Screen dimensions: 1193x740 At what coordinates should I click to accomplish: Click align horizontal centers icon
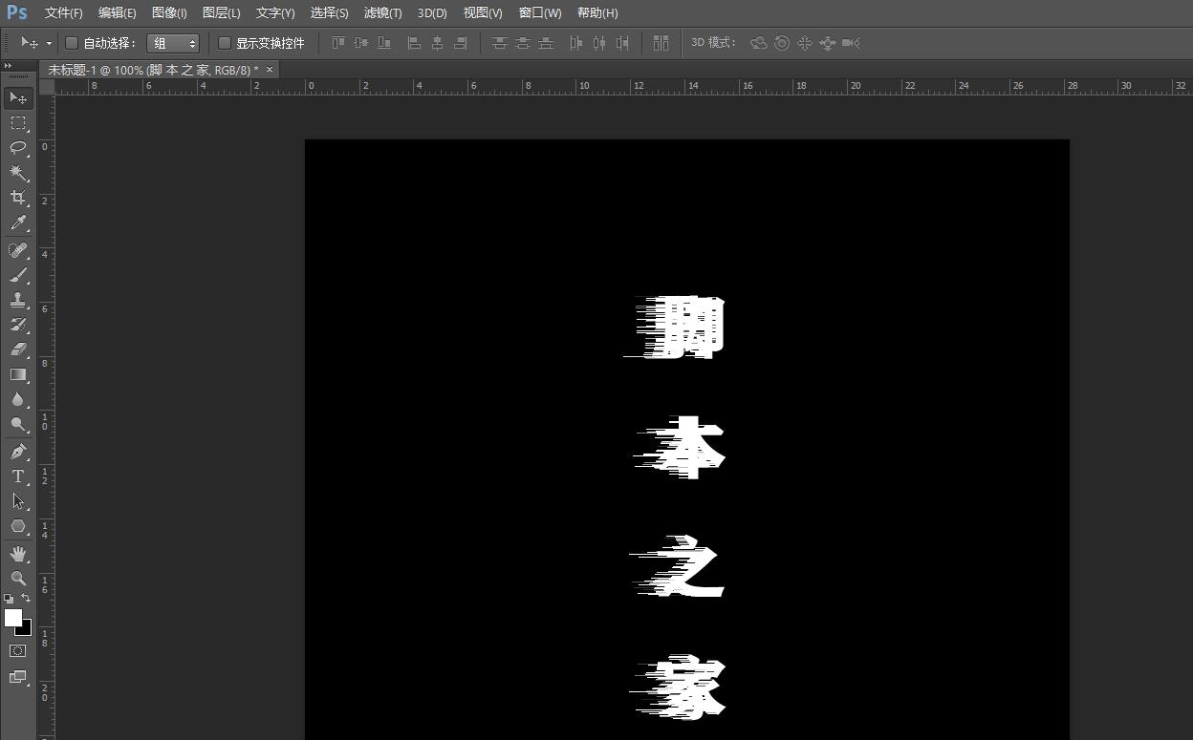[437, 43]
